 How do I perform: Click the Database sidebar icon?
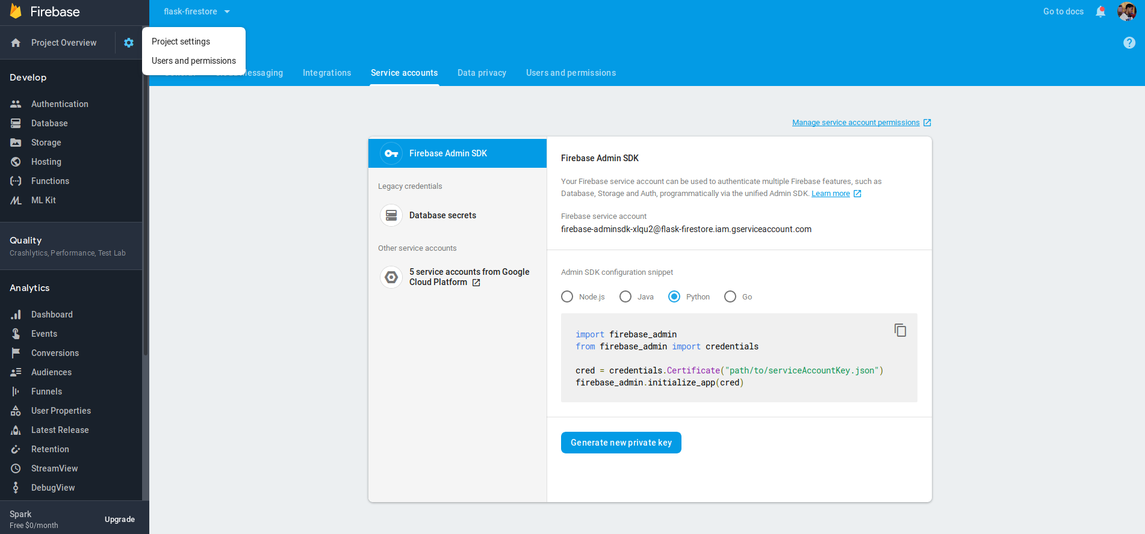tap(16, 123)
